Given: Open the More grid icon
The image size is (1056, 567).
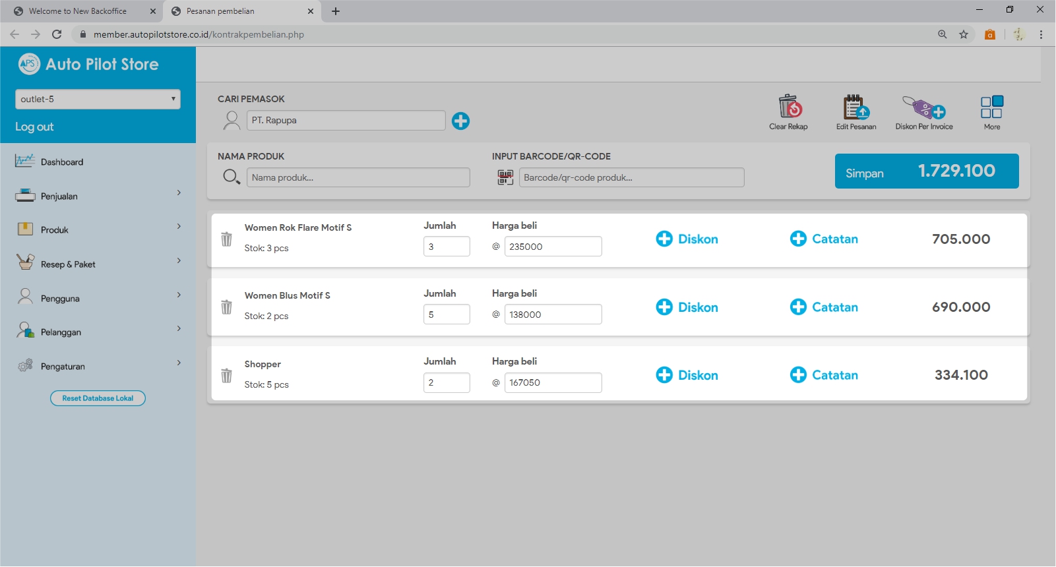Looking at the screenshot, I should [991, 107].
